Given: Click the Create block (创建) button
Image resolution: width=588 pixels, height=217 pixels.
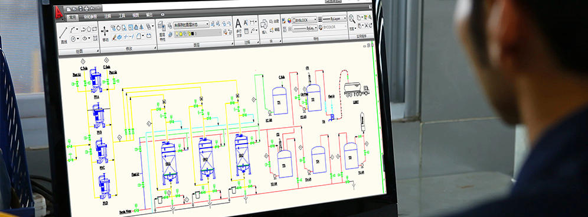Looking at the screenshot, I should (274, 21).
